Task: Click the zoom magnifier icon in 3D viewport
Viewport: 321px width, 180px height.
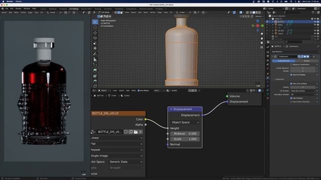Action: 262,33
